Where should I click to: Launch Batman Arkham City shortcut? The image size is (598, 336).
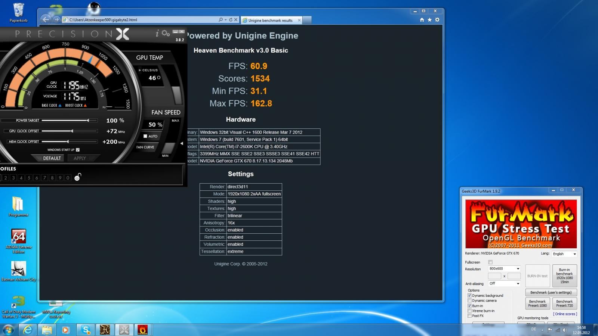pos(19,271)
